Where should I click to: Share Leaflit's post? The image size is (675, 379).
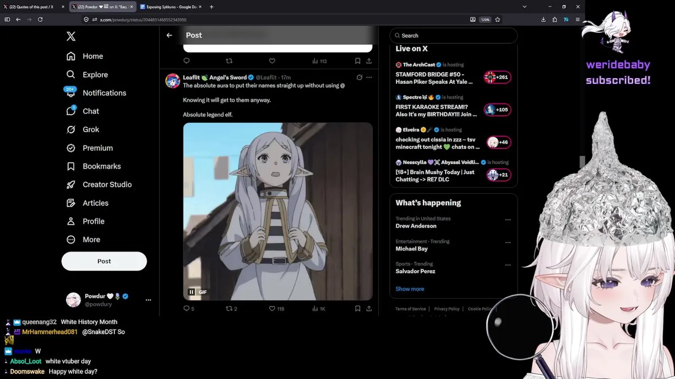click(369, 308)
